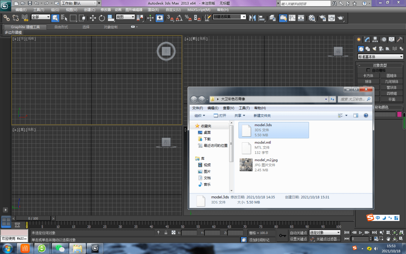The width and height of the screenshot is (406, 254).
Task: Open the 查看(V) menu in Explorer
Action: 229,108
